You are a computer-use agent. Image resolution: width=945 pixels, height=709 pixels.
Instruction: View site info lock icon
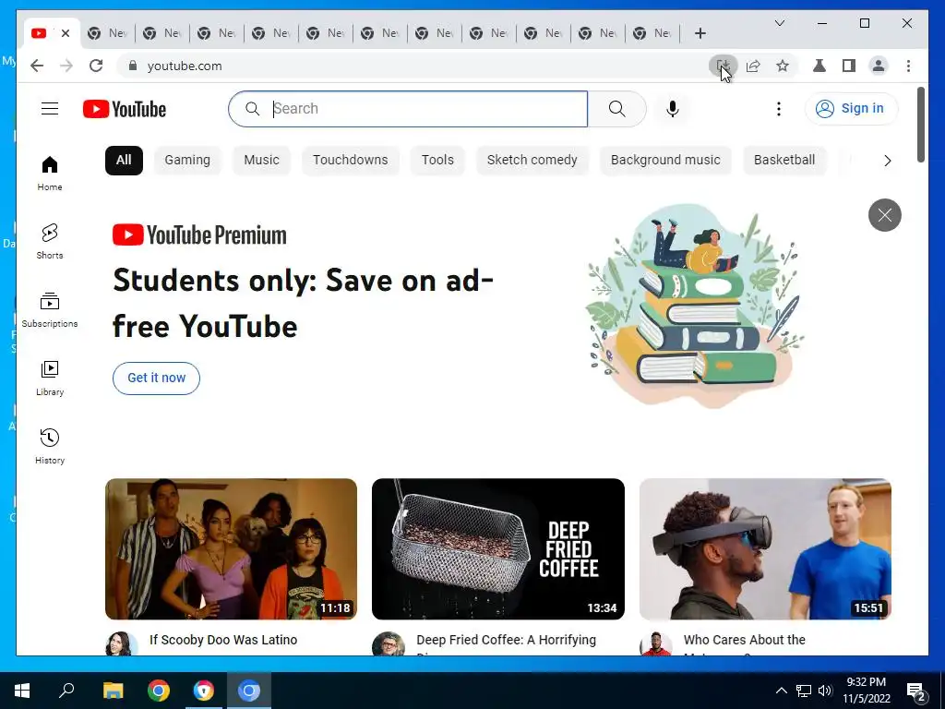click(x=133, y=66)
